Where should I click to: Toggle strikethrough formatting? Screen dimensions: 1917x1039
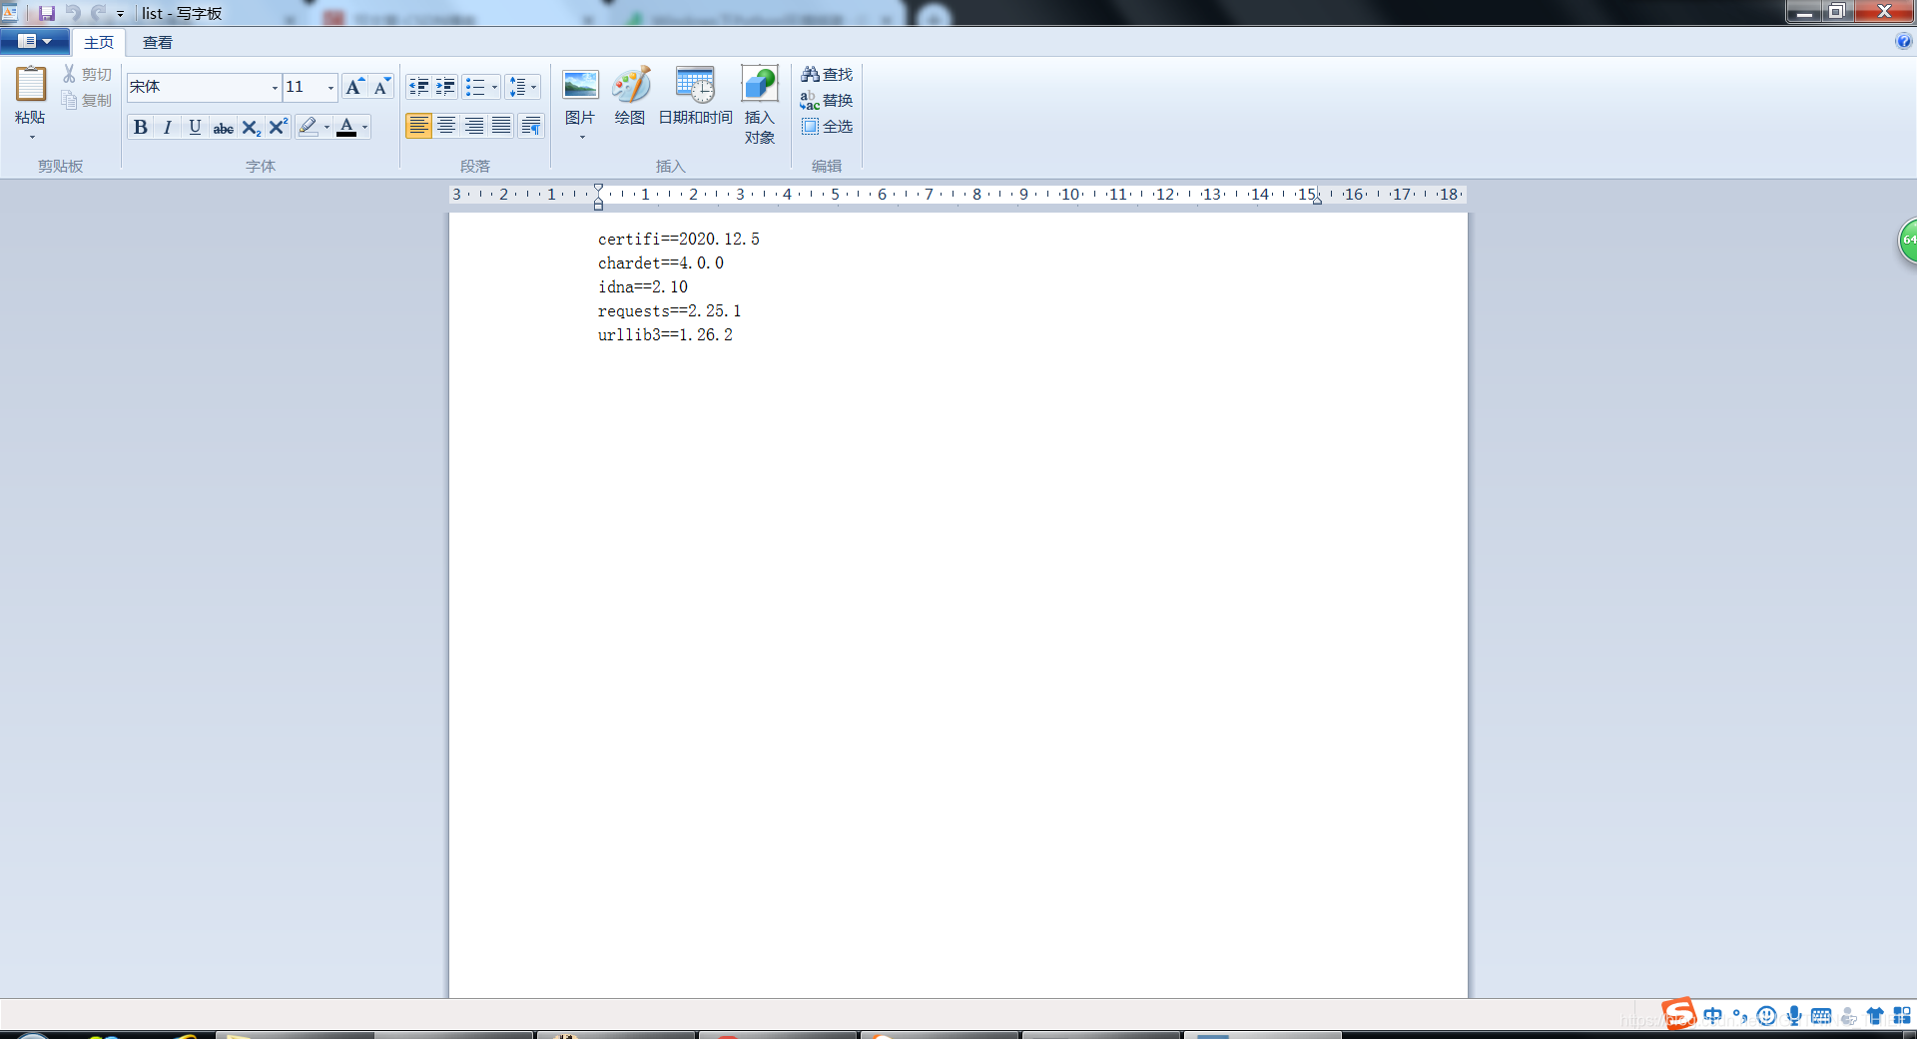click(x=223, y=127)
